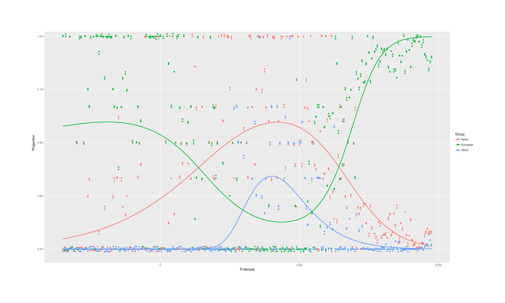This screenshot has width=505, height=303.
Task: Click the 'Fl.decade' x-axis title
Action: (x=247, y=269)
